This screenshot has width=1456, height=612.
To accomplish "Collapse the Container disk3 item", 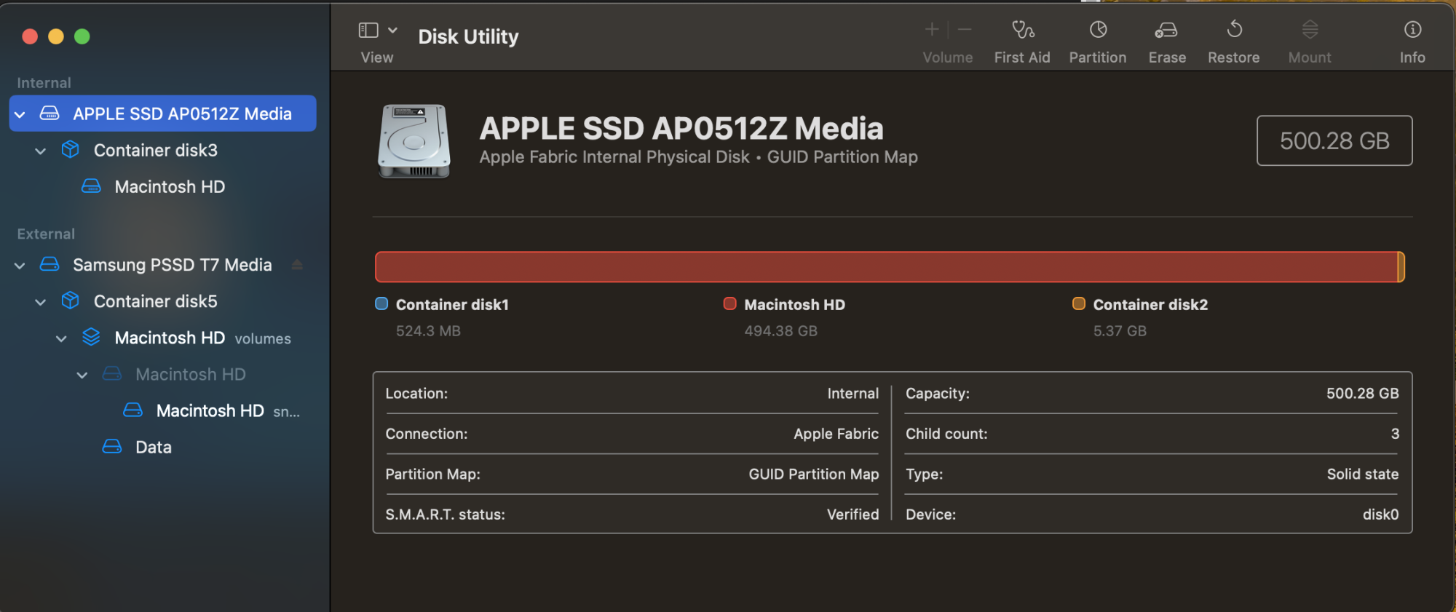I will click(41, 151).
